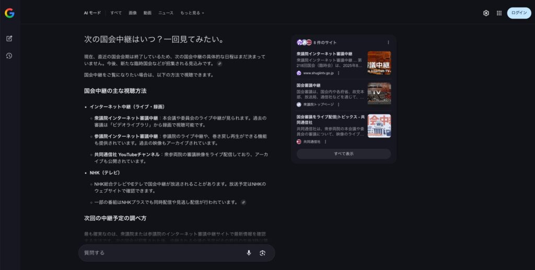
Task: Start a new AI Mode search
Action: (9, 39)
